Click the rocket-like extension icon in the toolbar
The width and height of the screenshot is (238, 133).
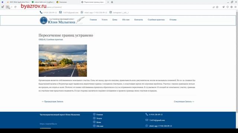click(x=223, y=7)
